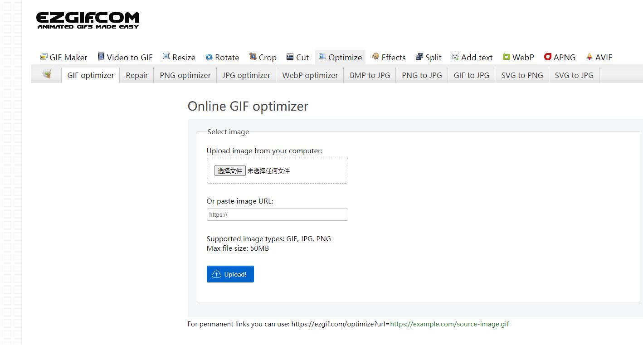Switch to the Repair tab

point(137,75)
